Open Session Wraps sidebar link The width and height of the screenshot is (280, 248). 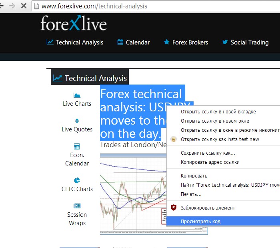tap(77, 219)
